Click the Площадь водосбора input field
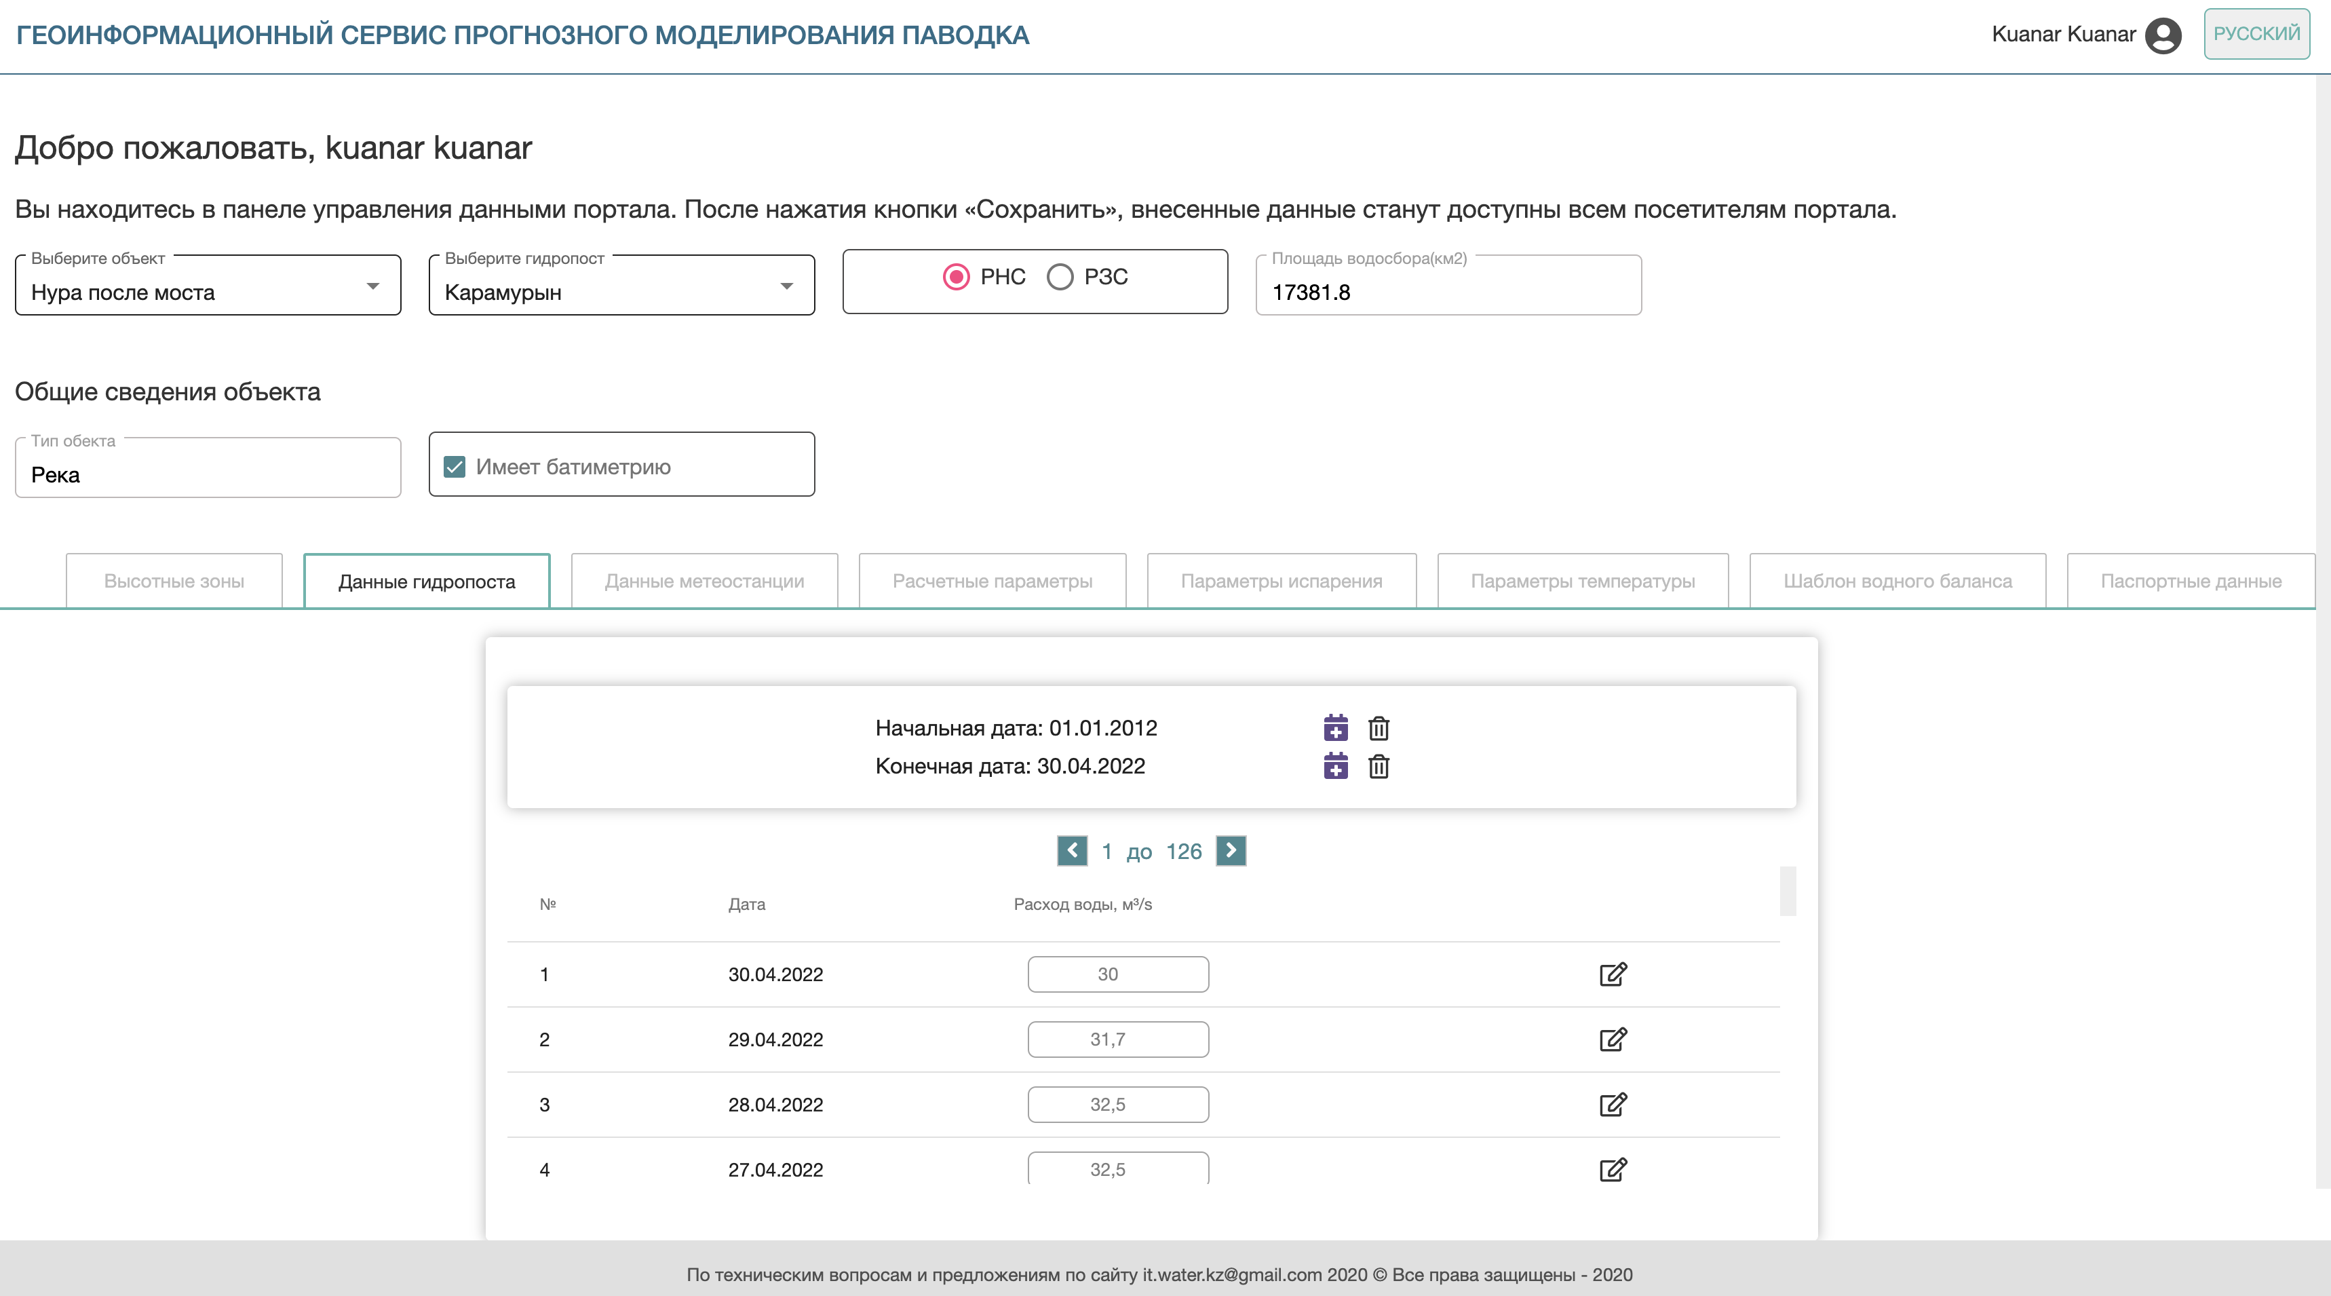 coord(1448,291)
